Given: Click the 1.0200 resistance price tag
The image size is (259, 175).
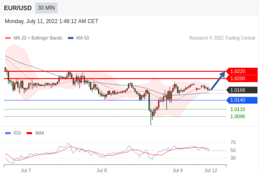Looking at the screenshot, I should coord(242,79).
